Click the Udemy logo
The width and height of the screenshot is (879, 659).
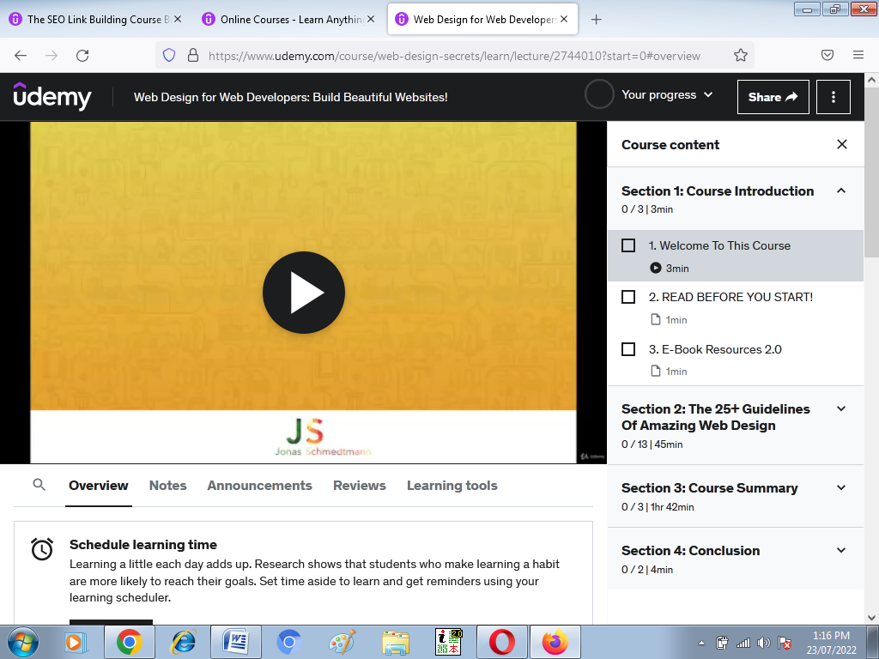tap(52, 96)
